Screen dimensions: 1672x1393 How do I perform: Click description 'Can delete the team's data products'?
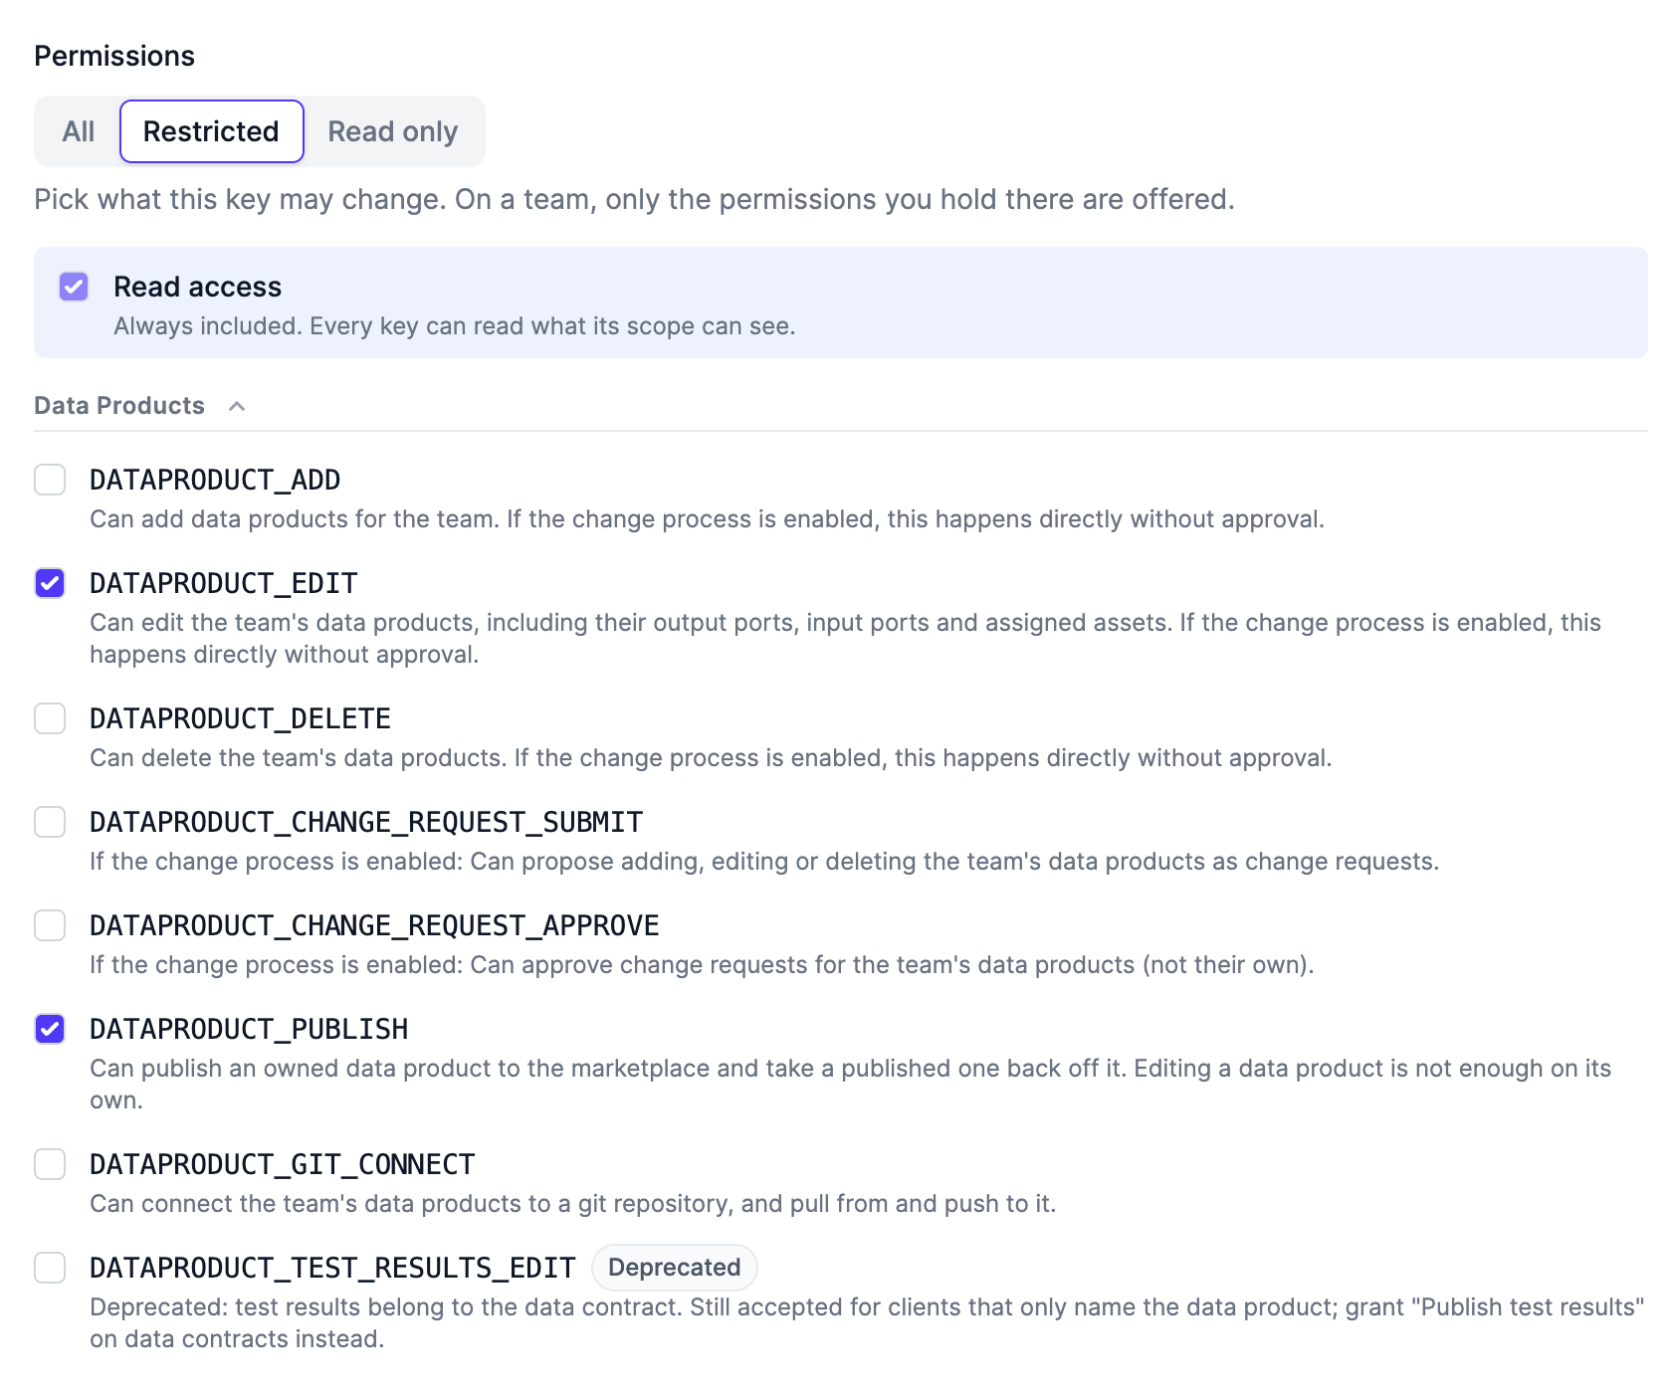pos(711,758)
